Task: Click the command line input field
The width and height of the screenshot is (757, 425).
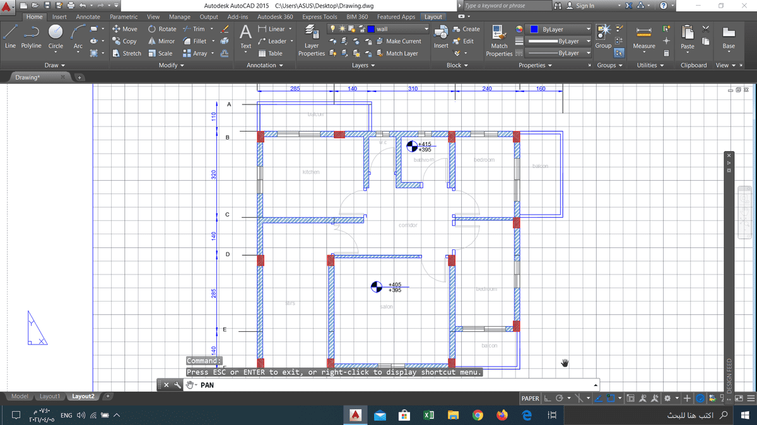Action: [x=391, y=385]
